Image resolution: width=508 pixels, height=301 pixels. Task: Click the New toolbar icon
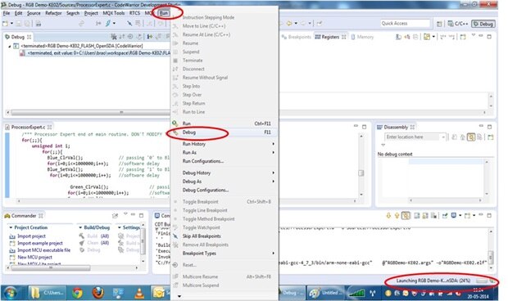coord(5,24)
